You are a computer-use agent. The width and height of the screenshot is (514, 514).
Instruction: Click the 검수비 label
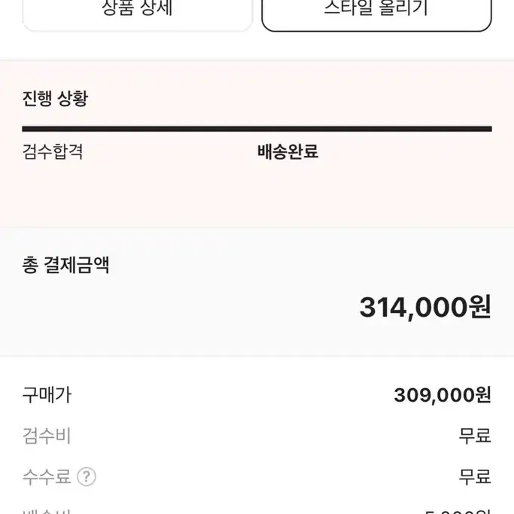pos(47,436)
